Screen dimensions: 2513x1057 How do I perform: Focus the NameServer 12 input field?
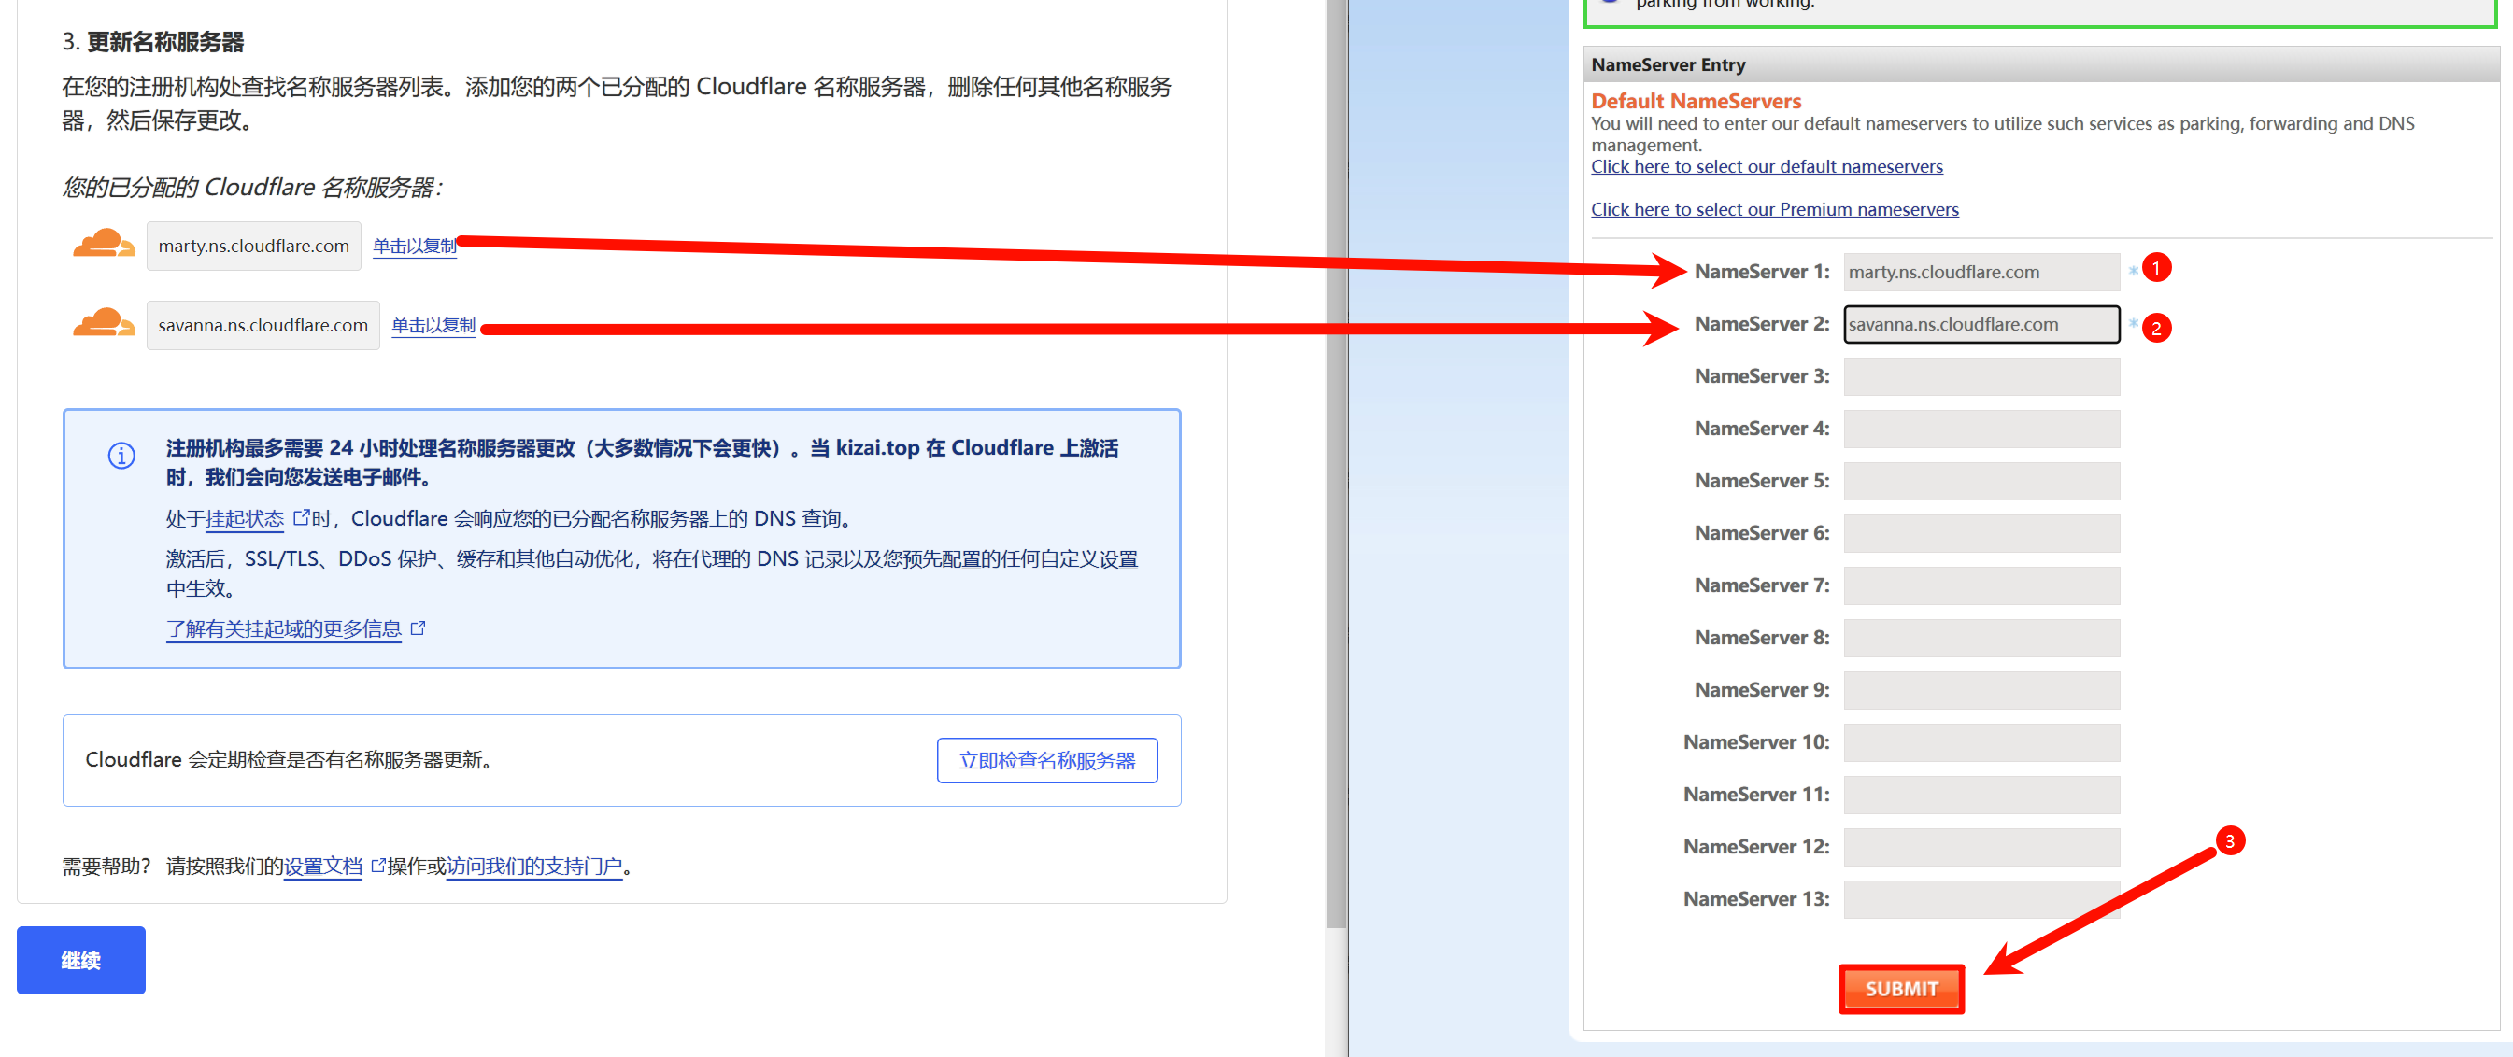click(1981, 847)
